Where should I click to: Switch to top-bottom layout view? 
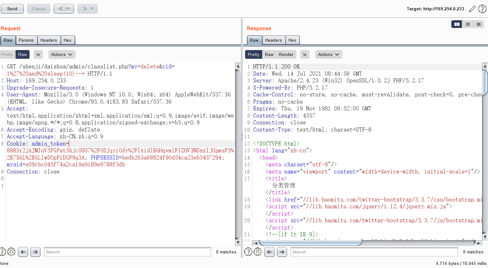[468, 24]
